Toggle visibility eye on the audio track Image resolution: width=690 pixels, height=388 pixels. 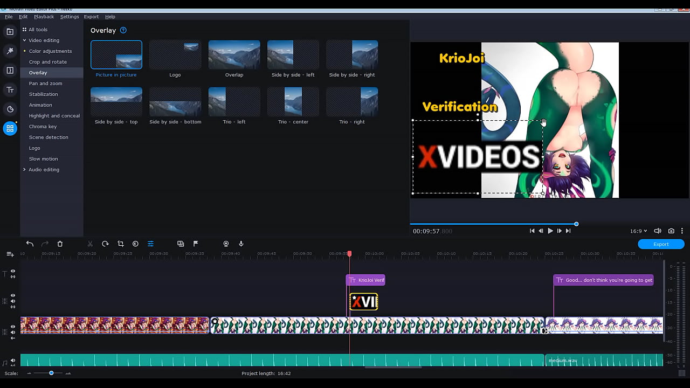[x=13, y=361]
